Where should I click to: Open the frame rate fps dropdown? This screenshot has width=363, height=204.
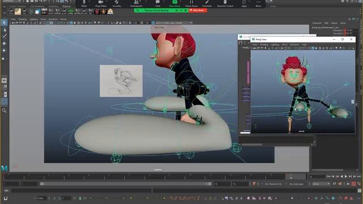[x=321, y=184]
